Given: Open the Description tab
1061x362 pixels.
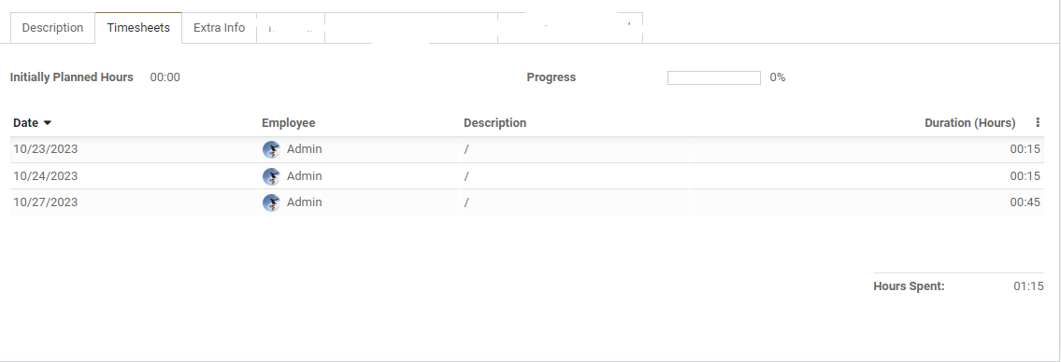Looking at the screenshot, I should (x=52, y=28).
